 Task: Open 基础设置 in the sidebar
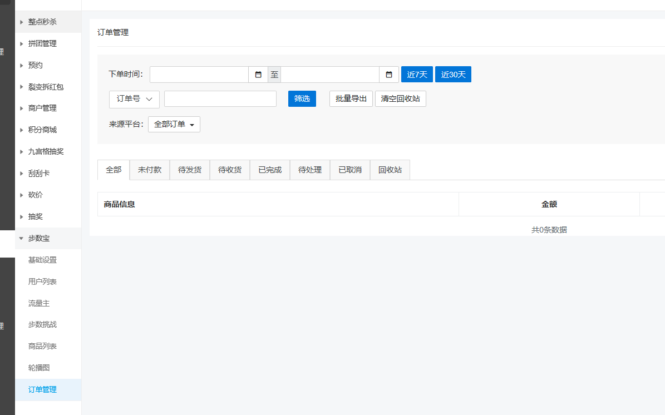point(42,260)
